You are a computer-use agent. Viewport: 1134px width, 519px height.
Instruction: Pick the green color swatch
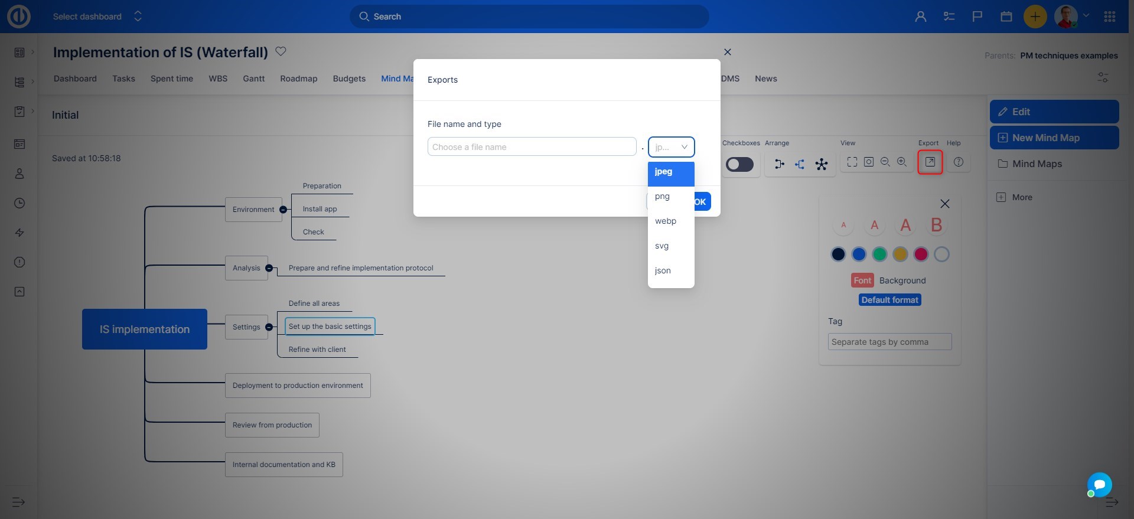879,254
